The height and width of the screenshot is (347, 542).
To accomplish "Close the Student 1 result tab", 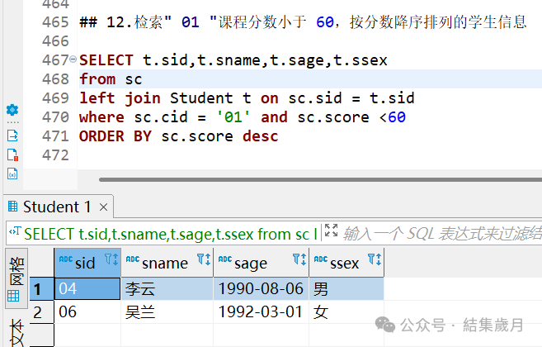I will click(x=103, y=207).
